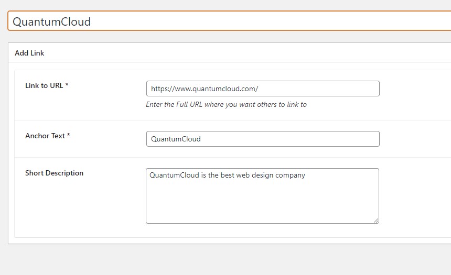Viewport: 451px width, 275px height.
Task: Place cursor on https://www.quantumcloud.com/ text
Action: pos(205,89)
